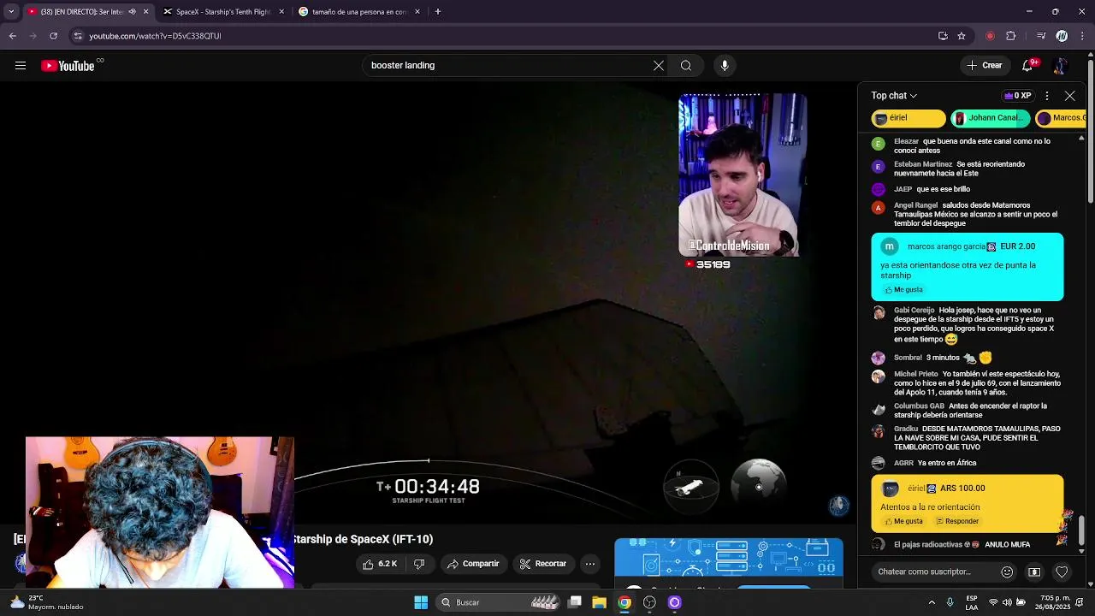Open YouTube notifications bell

tap(1027, 66)
